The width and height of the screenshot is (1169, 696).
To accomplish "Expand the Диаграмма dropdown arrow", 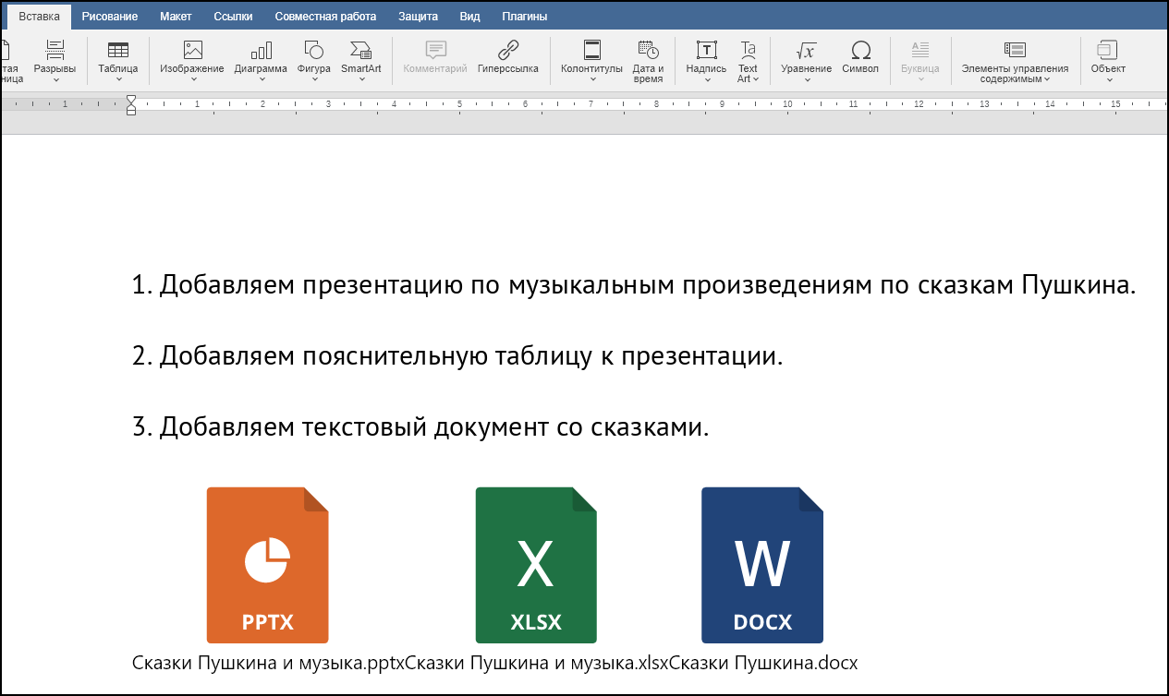I will [x=262, y=79].
